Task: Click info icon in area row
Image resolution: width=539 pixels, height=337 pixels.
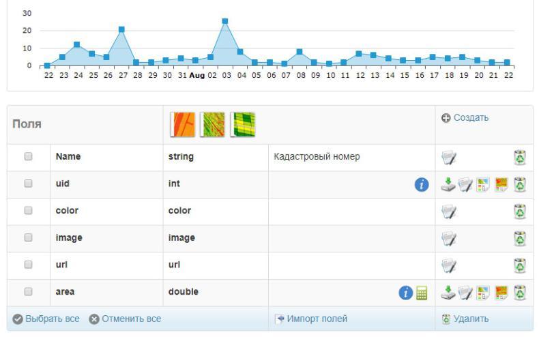Action: [x=406, y=293]
